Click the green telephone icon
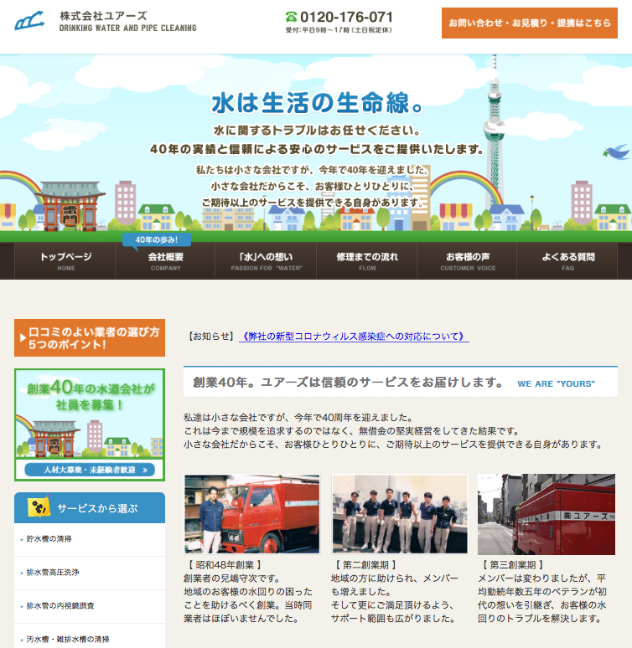Image resolution: width=632 pixels, height=648 pixels. 292,17
